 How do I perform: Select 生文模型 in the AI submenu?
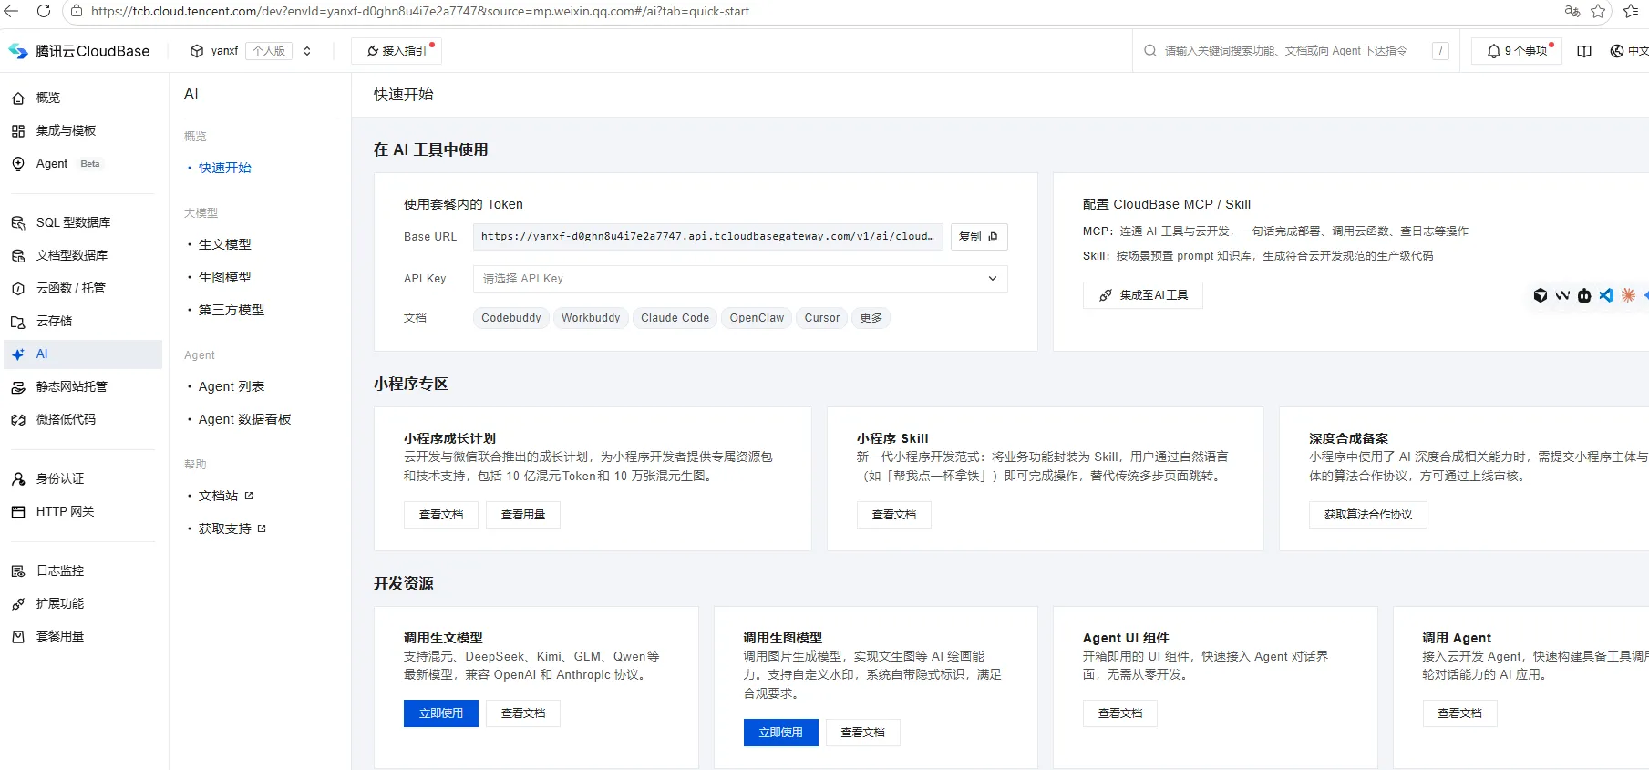[225, 244]
